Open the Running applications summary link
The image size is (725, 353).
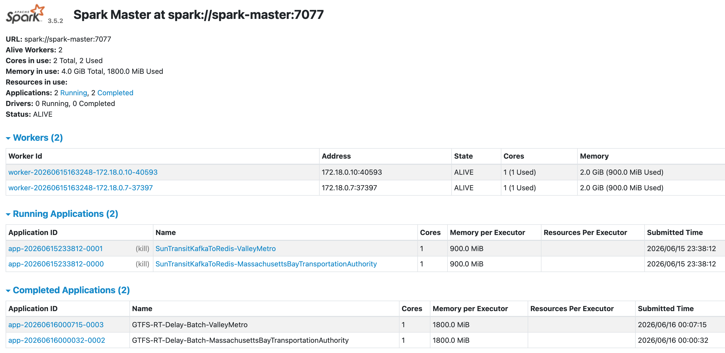(74, 93)
